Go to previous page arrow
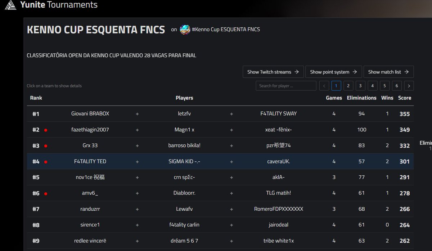Screen dimensions: 432x251 click(x=324, y=86)
